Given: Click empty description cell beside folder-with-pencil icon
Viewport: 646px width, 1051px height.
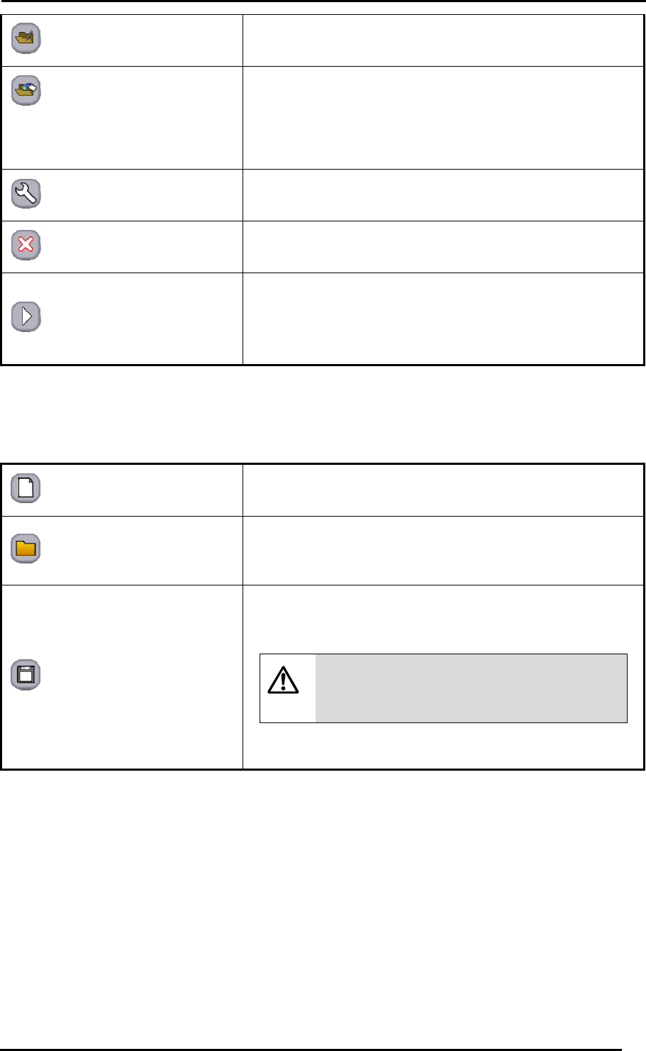Looking at the screenshot, I should point(443,40).
